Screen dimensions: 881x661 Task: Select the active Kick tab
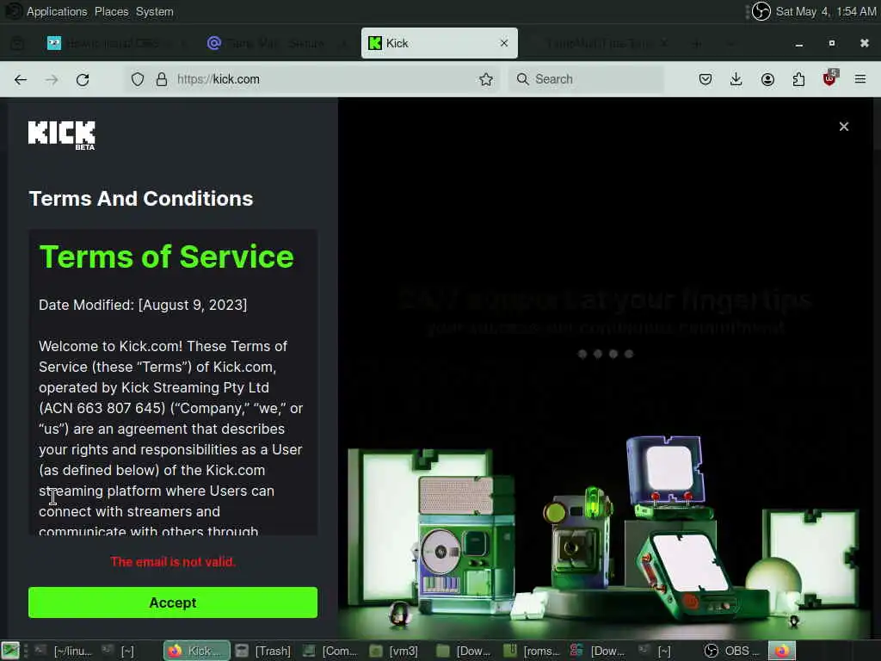[440, 43]
